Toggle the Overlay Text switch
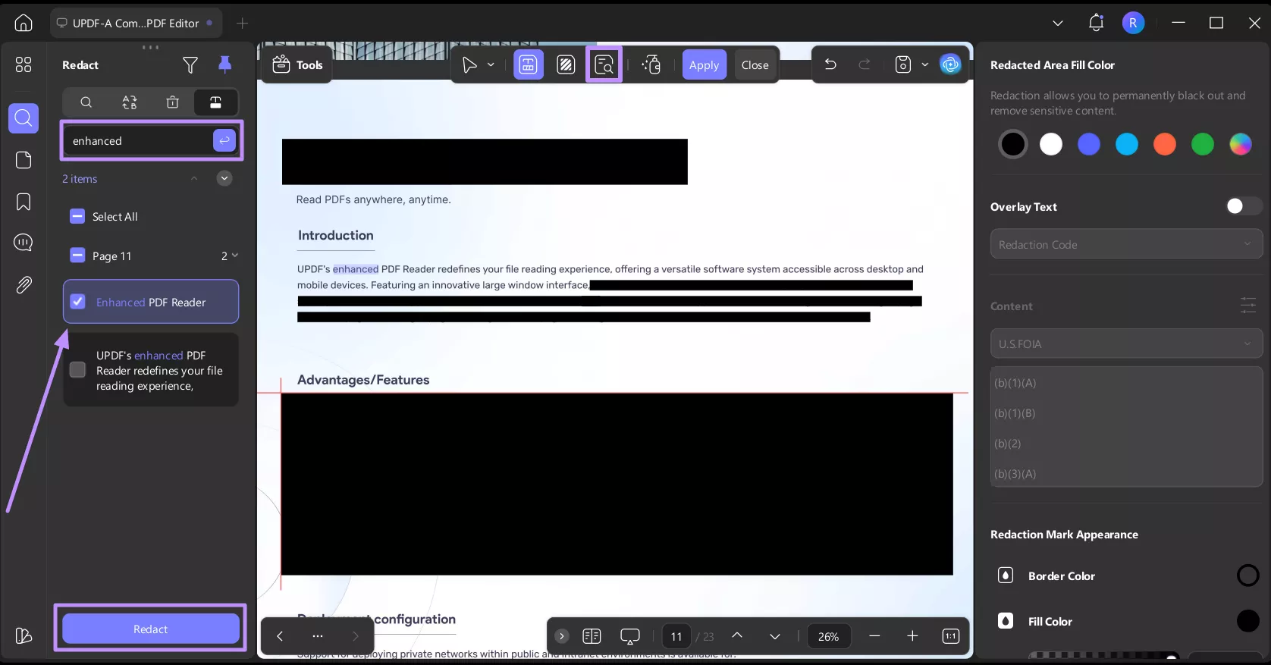Screen dimensions: 1271x665 point(1243,206)
